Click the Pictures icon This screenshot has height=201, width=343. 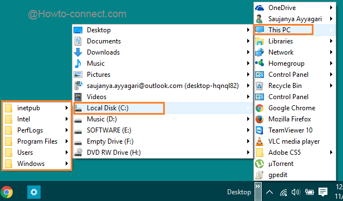pyautogui.click(x=78, y=75)
